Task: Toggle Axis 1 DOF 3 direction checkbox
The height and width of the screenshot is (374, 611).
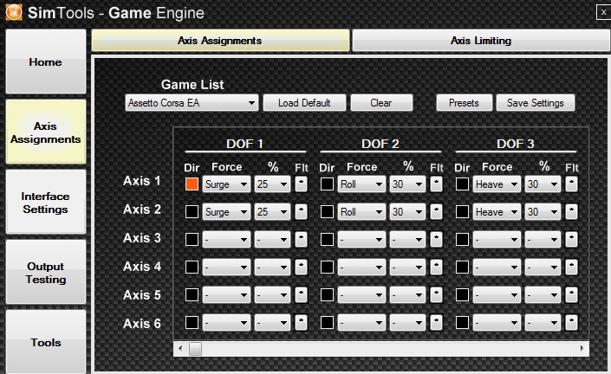Action: click(463, 184)
